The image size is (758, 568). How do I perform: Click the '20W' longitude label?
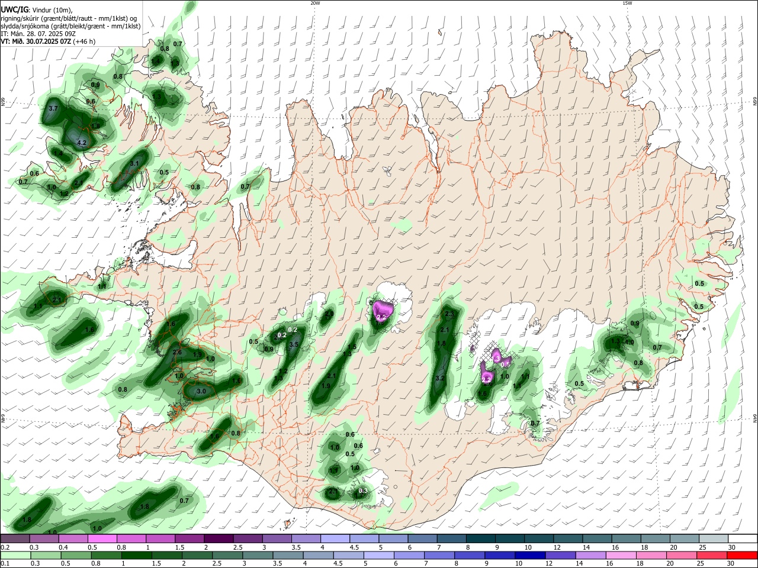click(315, 3)
